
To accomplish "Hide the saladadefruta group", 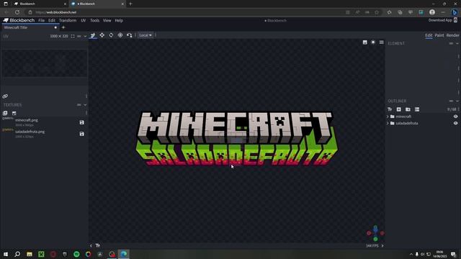I will click(455, 123).
